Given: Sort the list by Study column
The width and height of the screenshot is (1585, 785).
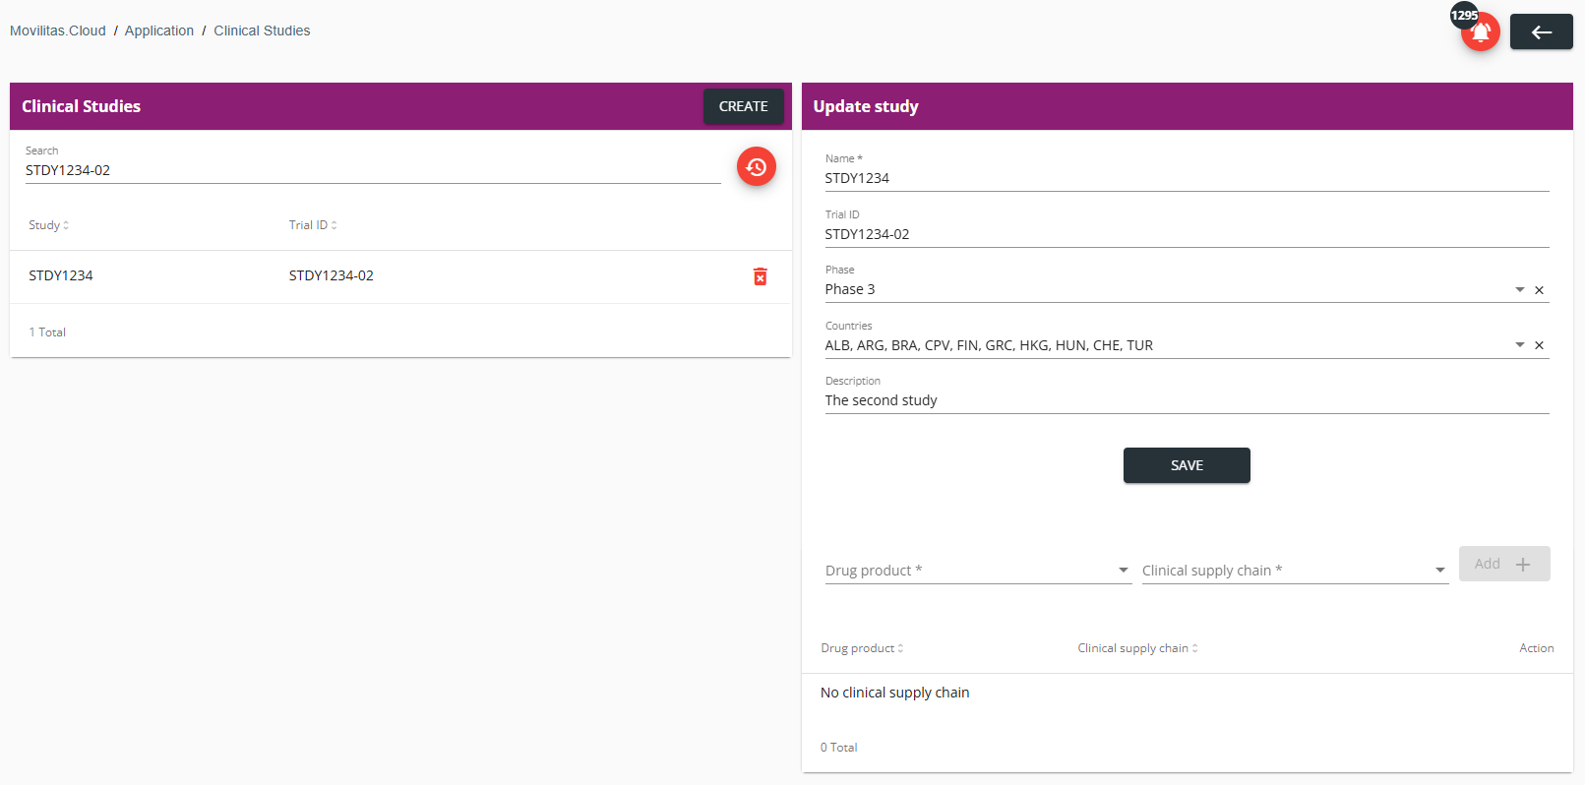Looking at the screenshot, I should tap(49, 225).
